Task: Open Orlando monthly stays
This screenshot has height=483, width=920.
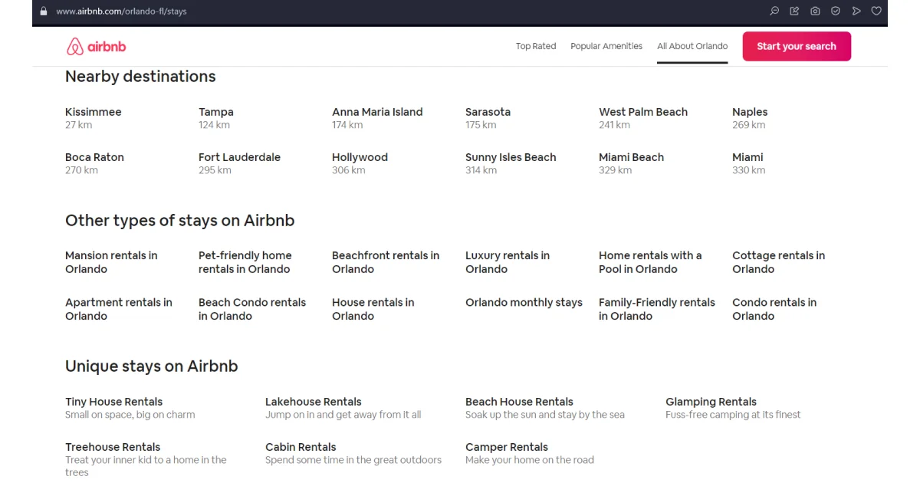Action: click(x=524, y=302)
